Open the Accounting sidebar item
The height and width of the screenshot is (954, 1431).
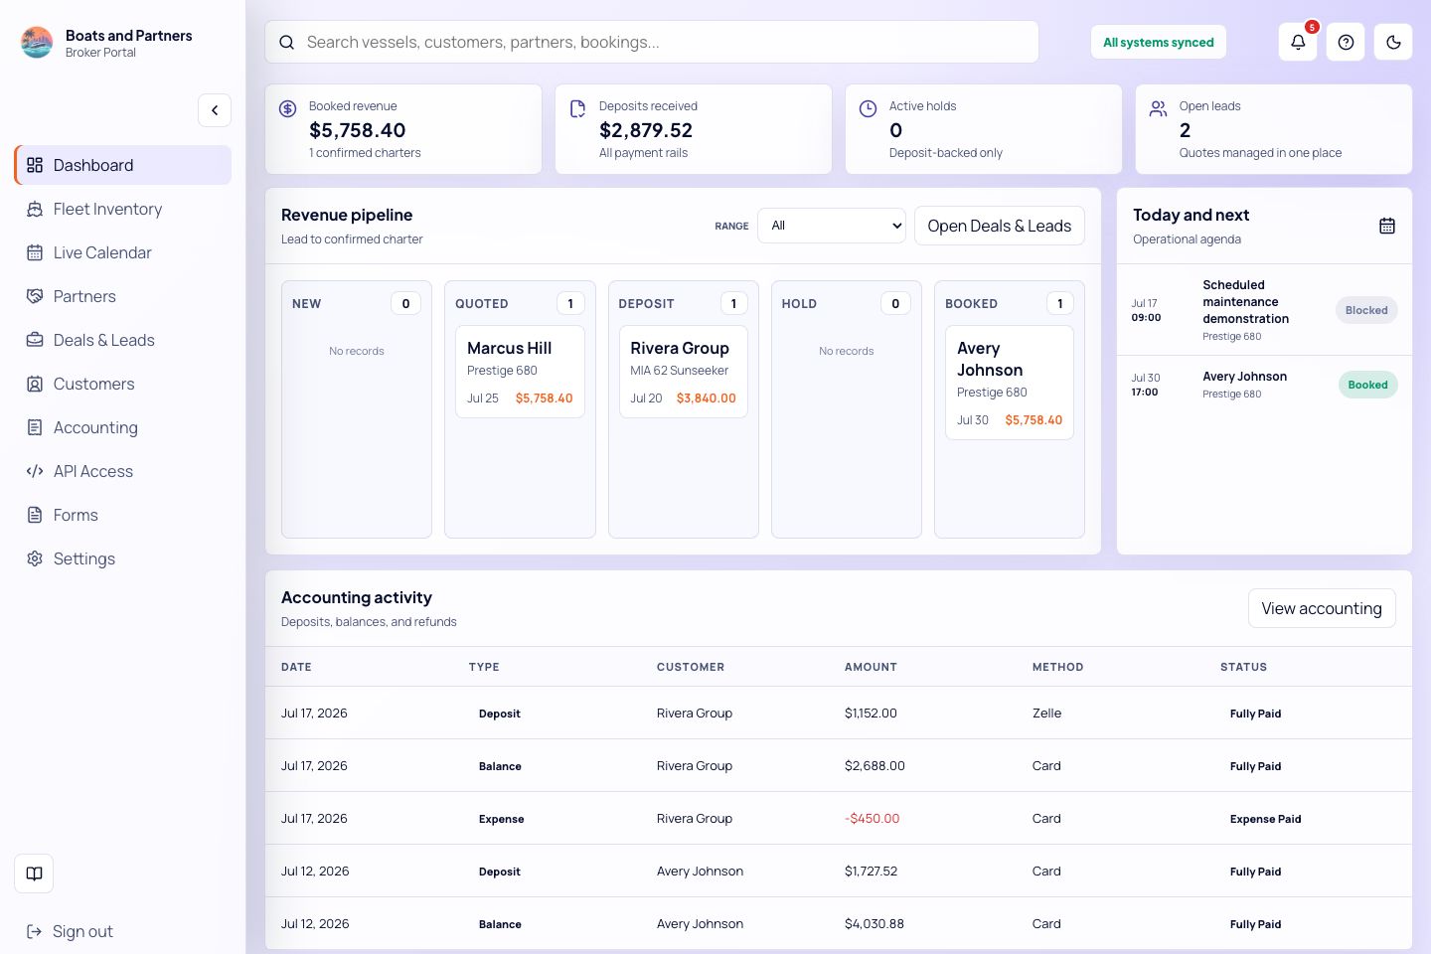tap(123, 427)
